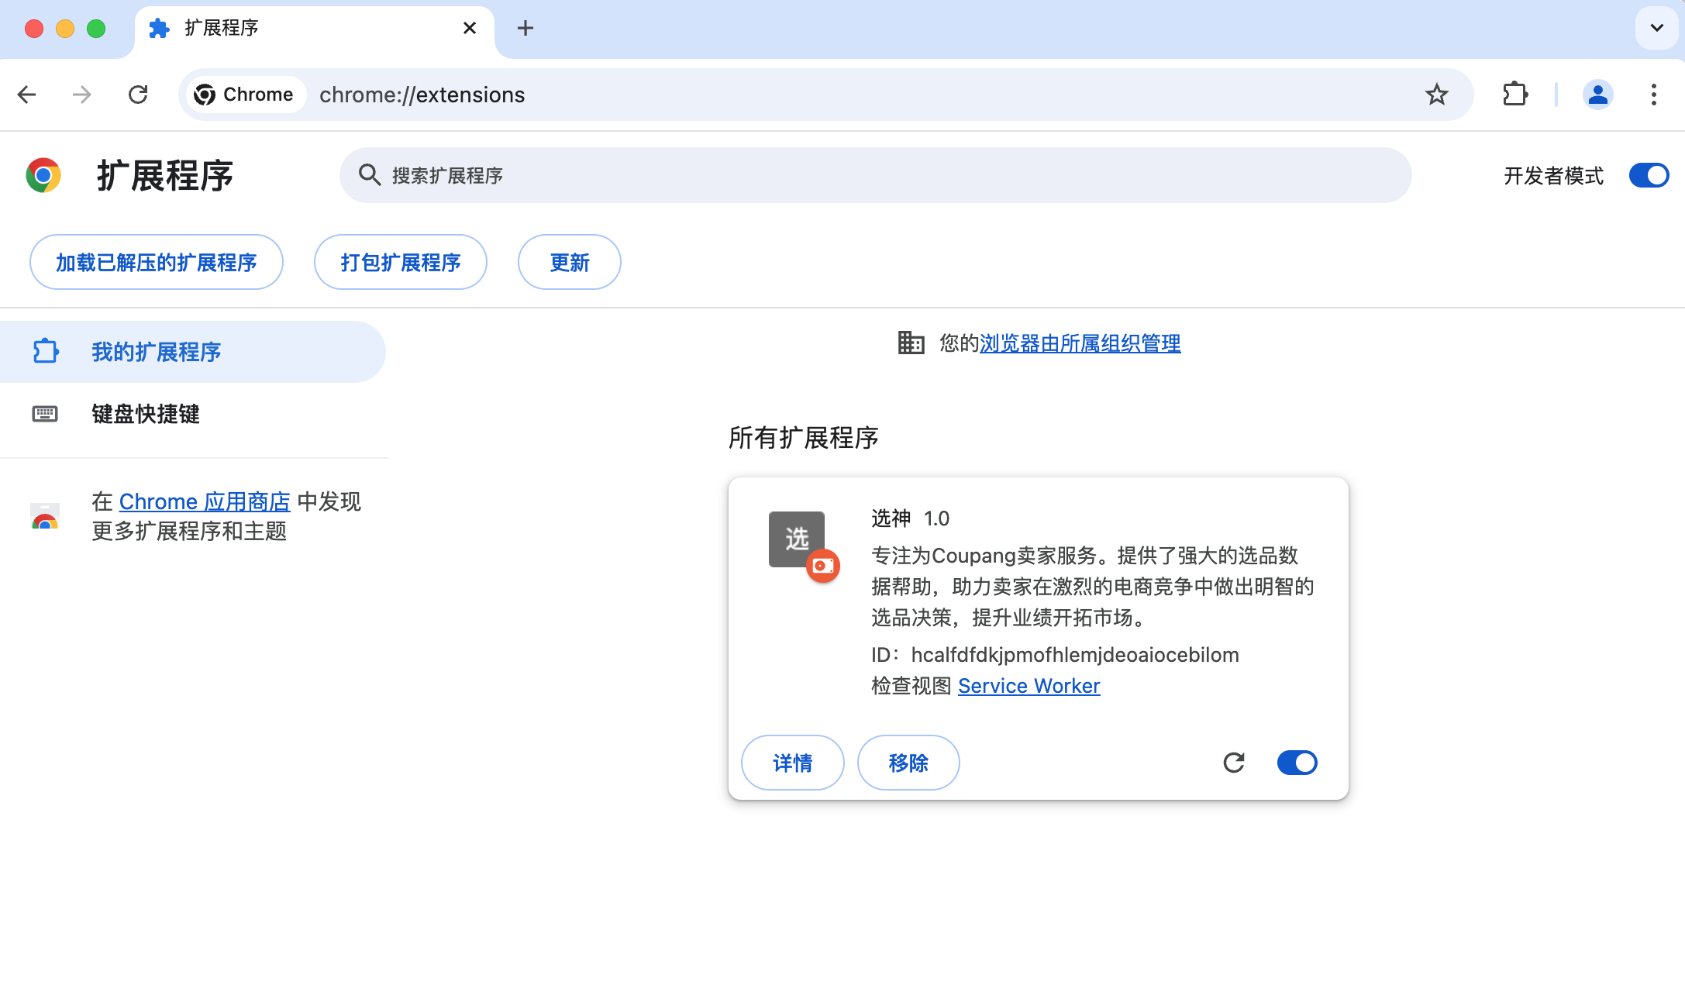Disable the 选神 extension
The width and height of the screenshot is (1685, 992).
coord(1297,763)
